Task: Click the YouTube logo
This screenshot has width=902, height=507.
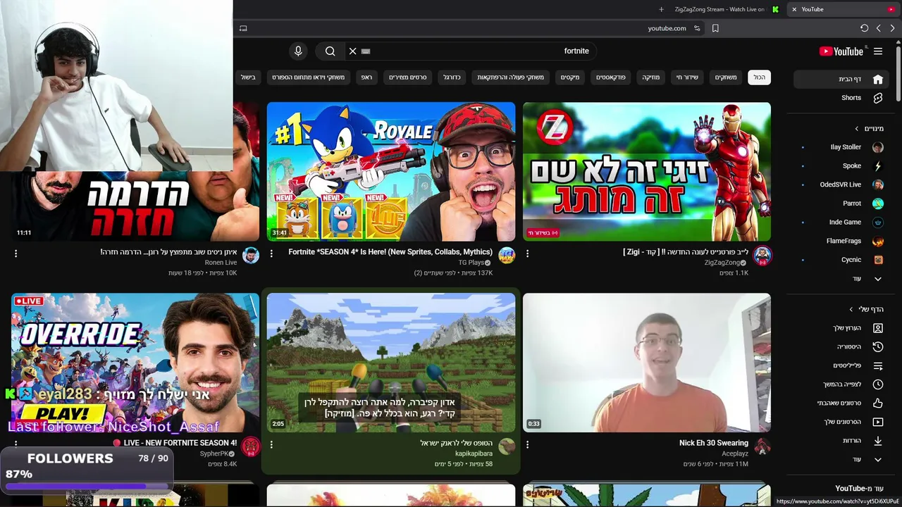Action: click(x=841, y=51)
